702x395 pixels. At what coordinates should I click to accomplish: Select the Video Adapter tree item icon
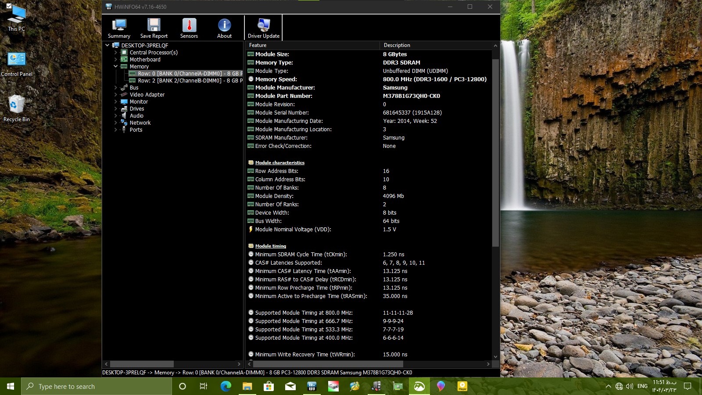(124, 95)
